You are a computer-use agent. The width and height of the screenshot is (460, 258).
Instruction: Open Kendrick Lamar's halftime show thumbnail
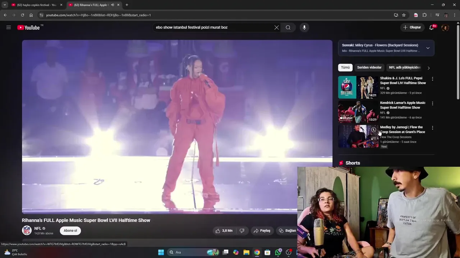pyautogui.click(x=358, y=112)
